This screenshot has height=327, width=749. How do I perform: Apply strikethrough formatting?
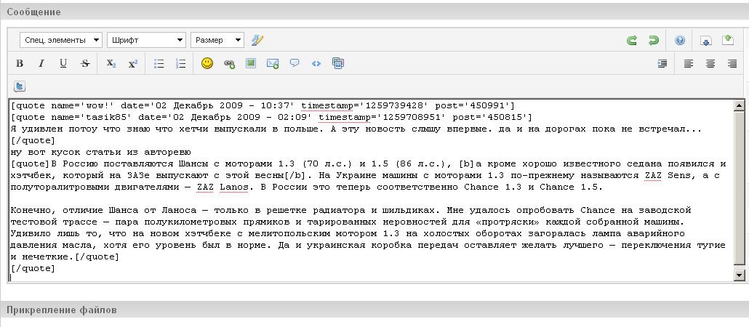tap(85, 63)
